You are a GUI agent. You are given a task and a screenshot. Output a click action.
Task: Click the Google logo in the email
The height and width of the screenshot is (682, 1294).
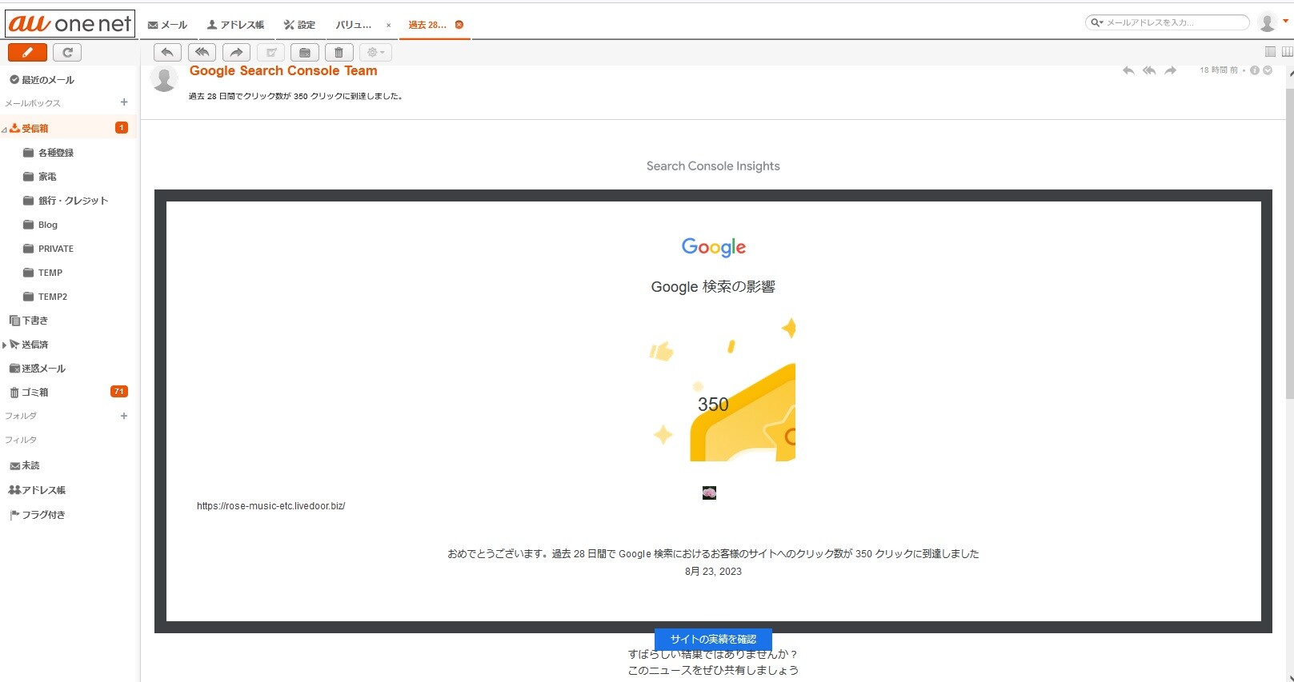click(713, 247)
